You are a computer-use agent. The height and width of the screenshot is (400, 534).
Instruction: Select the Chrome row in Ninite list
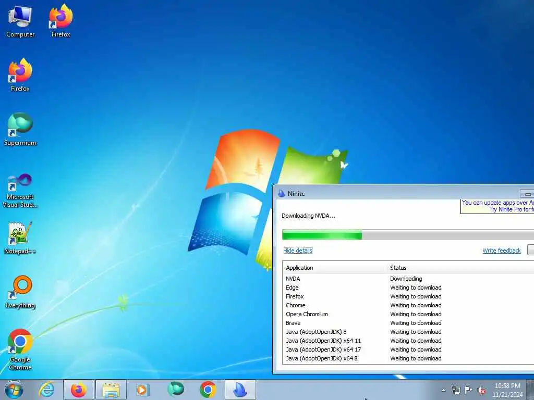(x=408, y=305)
